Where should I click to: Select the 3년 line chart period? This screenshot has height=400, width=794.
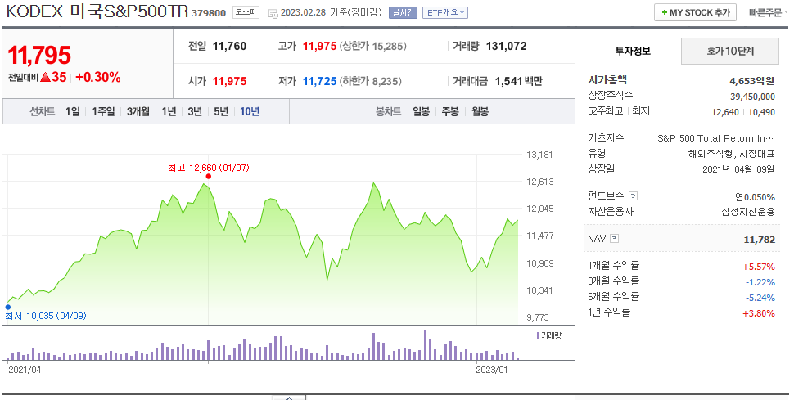click(195, 111)
